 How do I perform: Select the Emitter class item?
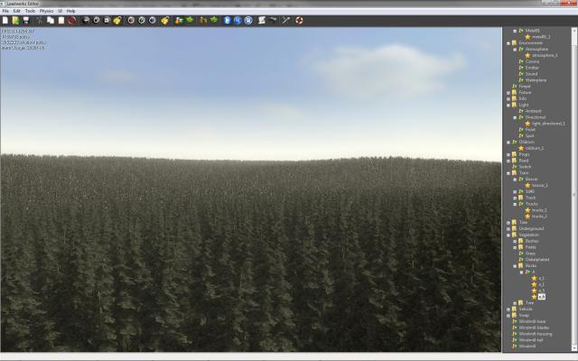pos(532,68)
